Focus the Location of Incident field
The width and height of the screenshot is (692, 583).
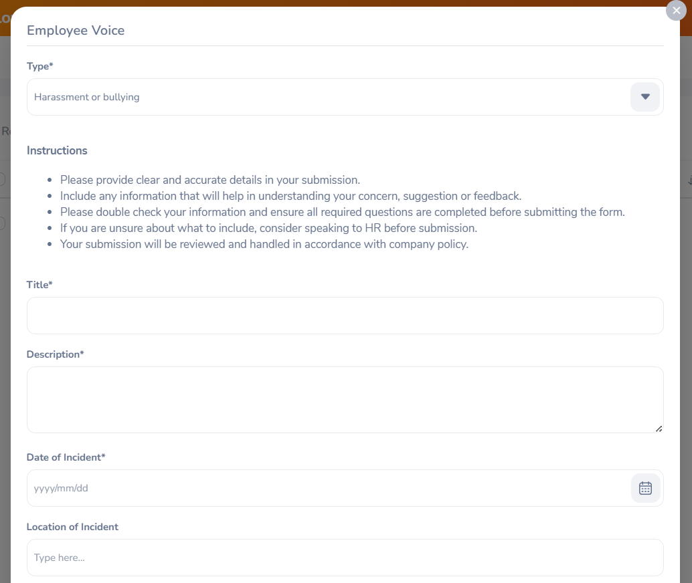click(x=345, y=558)
